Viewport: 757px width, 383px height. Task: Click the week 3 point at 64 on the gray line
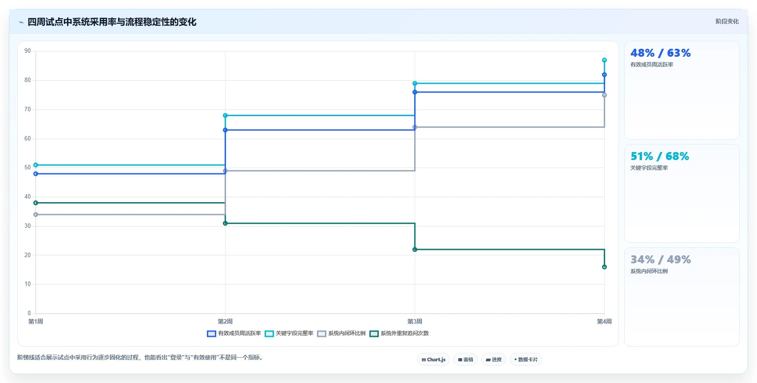tap(415, 127)
